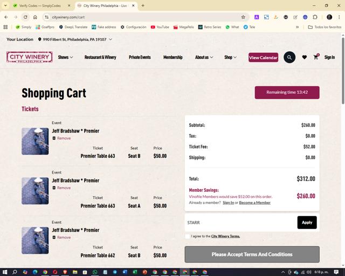This screenshot has height=276, width=345.
Task: Open the DeepL Translate bookmark
Action: click(73, 27)
